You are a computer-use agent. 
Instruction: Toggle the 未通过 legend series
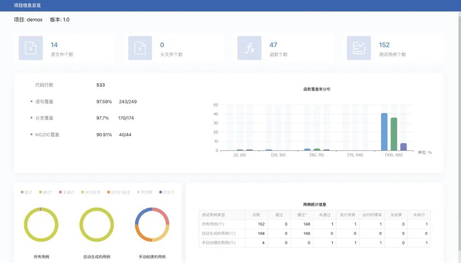click(67, 192)
